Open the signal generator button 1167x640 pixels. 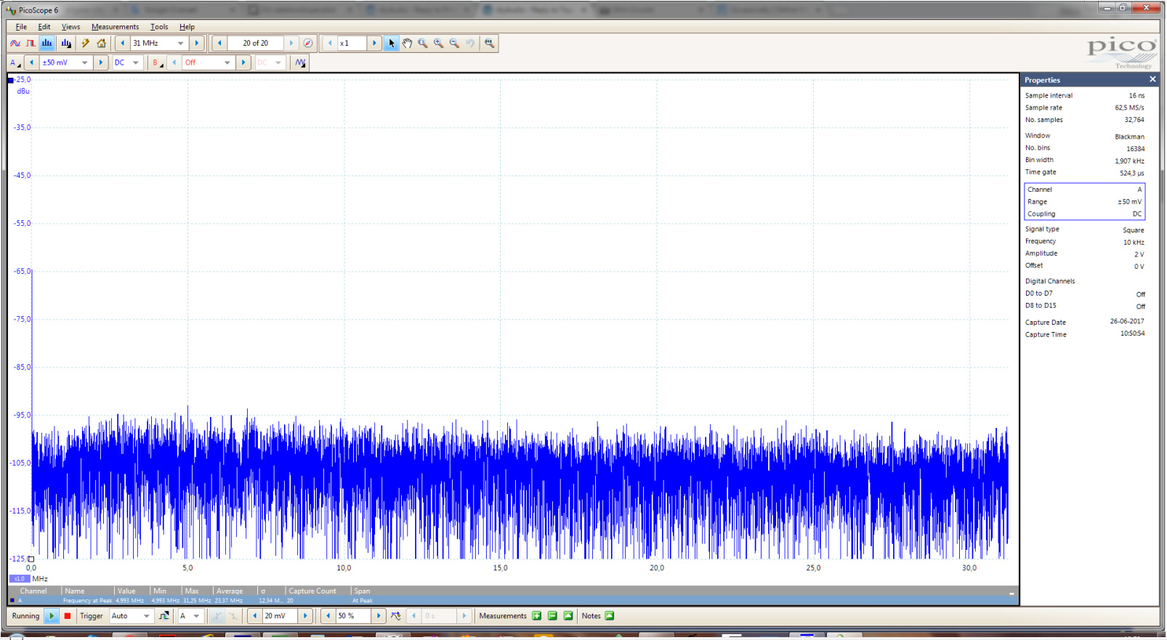(x=300, y=63)
